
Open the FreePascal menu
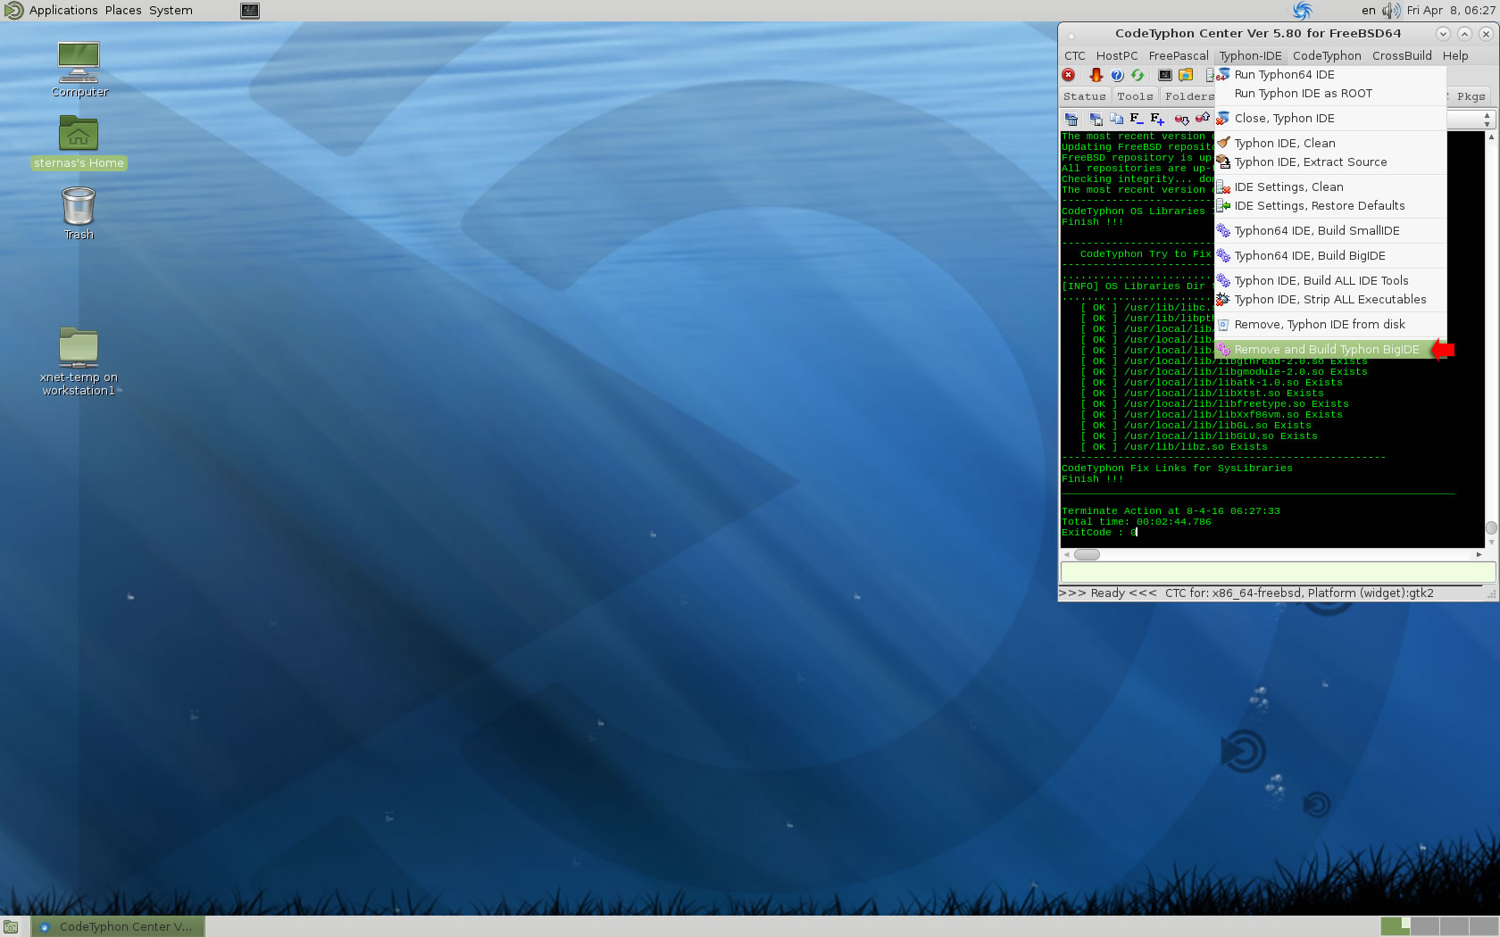1179,55
